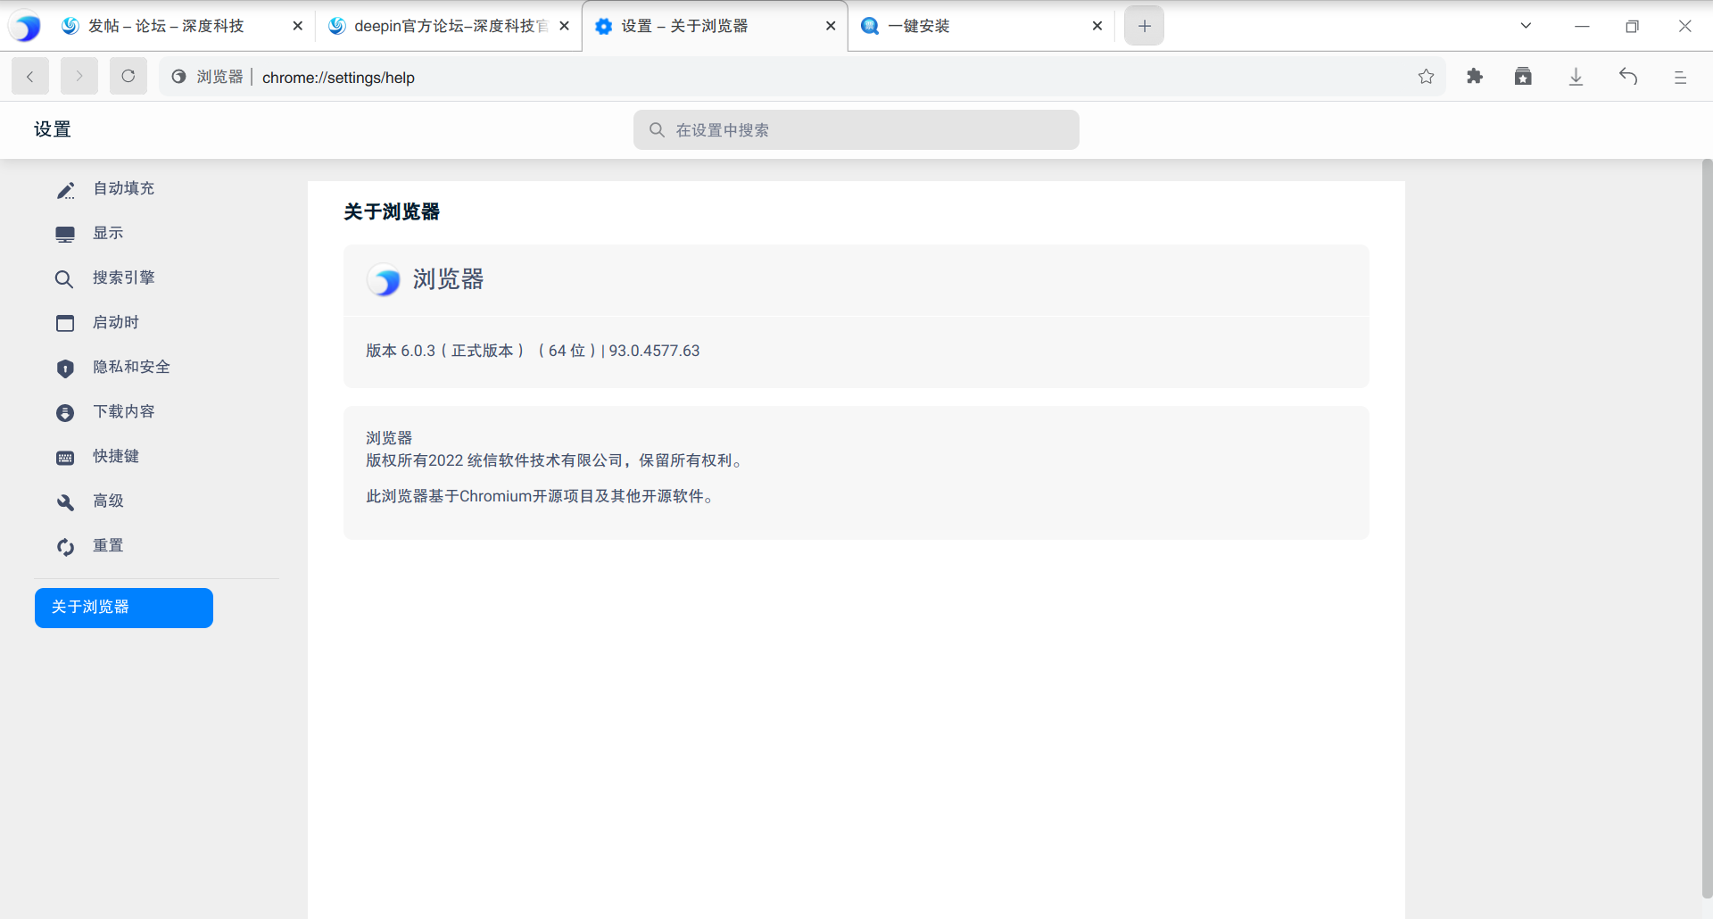Bookmark this page with the star icon
The image size is (1713, 919).
1426,77
